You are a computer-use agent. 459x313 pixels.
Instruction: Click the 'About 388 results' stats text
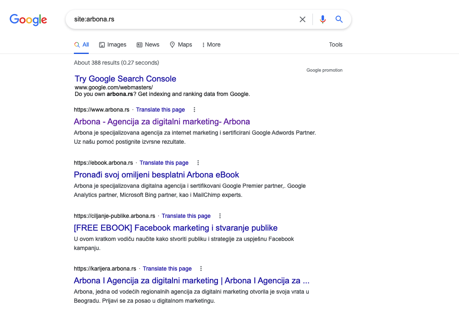(116, 63)
